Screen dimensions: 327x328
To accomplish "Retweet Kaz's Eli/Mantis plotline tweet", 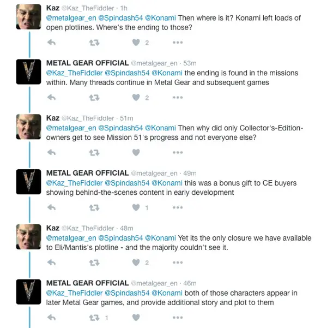I will coord(94,263).
